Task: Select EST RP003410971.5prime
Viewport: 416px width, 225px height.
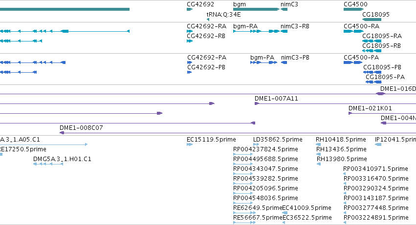Action: (375, 169)
